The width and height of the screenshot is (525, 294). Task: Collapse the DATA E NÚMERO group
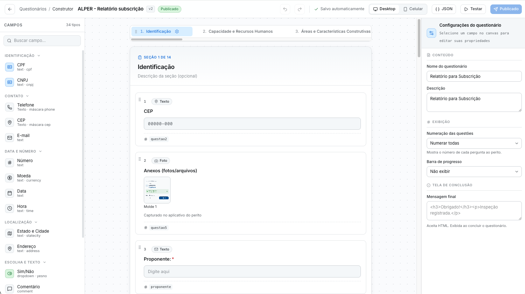(23, 151)
